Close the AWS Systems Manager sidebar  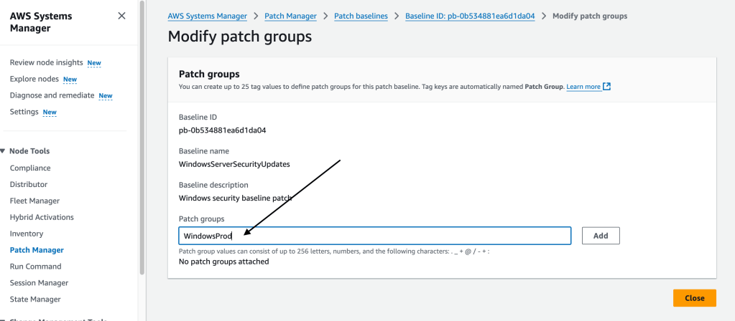[x=121, y=16]
